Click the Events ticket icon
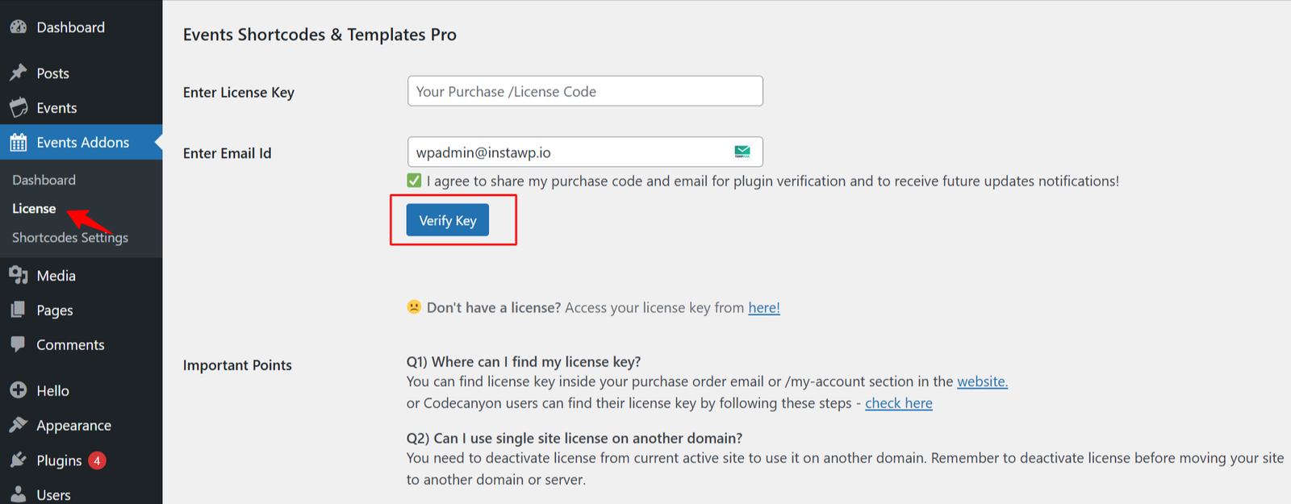This screenshot has height=504, width=1291. point(19,107)
